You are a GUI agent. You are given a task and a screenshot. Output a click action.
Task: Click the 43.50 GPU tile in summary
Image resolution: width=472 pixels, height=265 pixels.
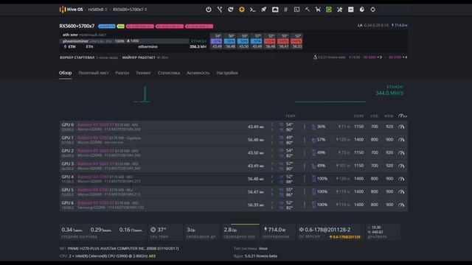(243, 41)
